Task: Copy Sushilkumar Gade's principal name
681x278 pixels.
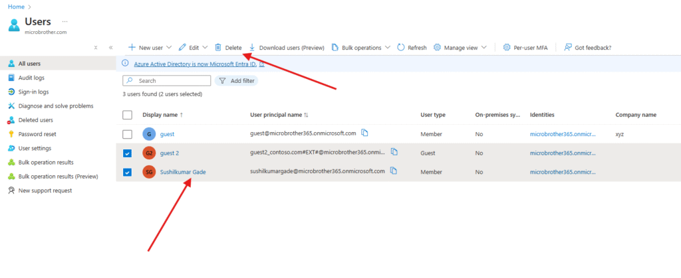Action: (x=394, y=171)
